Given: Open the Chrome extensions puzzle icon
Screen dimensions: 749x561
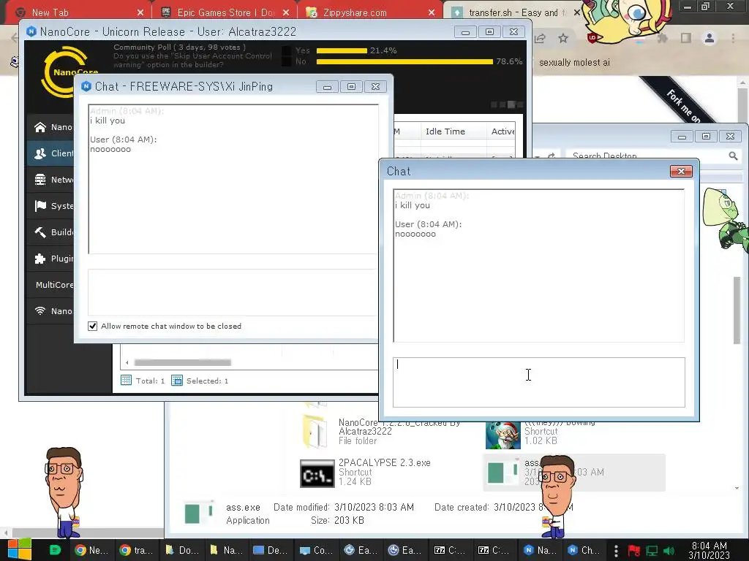Looking at the screenshot, I should point(662,38).
